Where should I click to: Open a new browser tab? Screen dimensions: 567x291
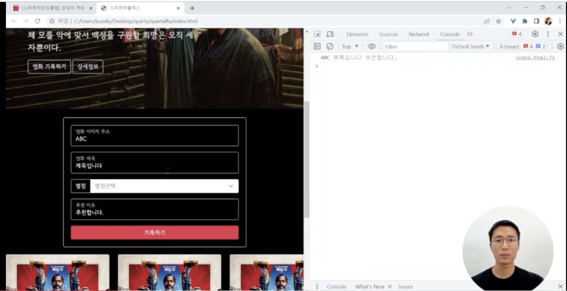pos(192,8)
